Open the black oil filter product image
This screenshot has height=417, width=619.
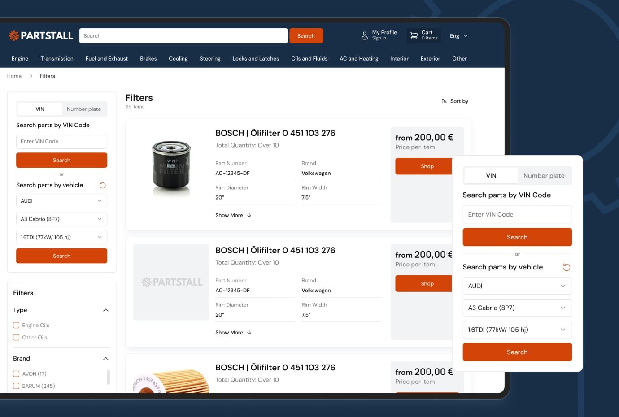pos(171,169)
